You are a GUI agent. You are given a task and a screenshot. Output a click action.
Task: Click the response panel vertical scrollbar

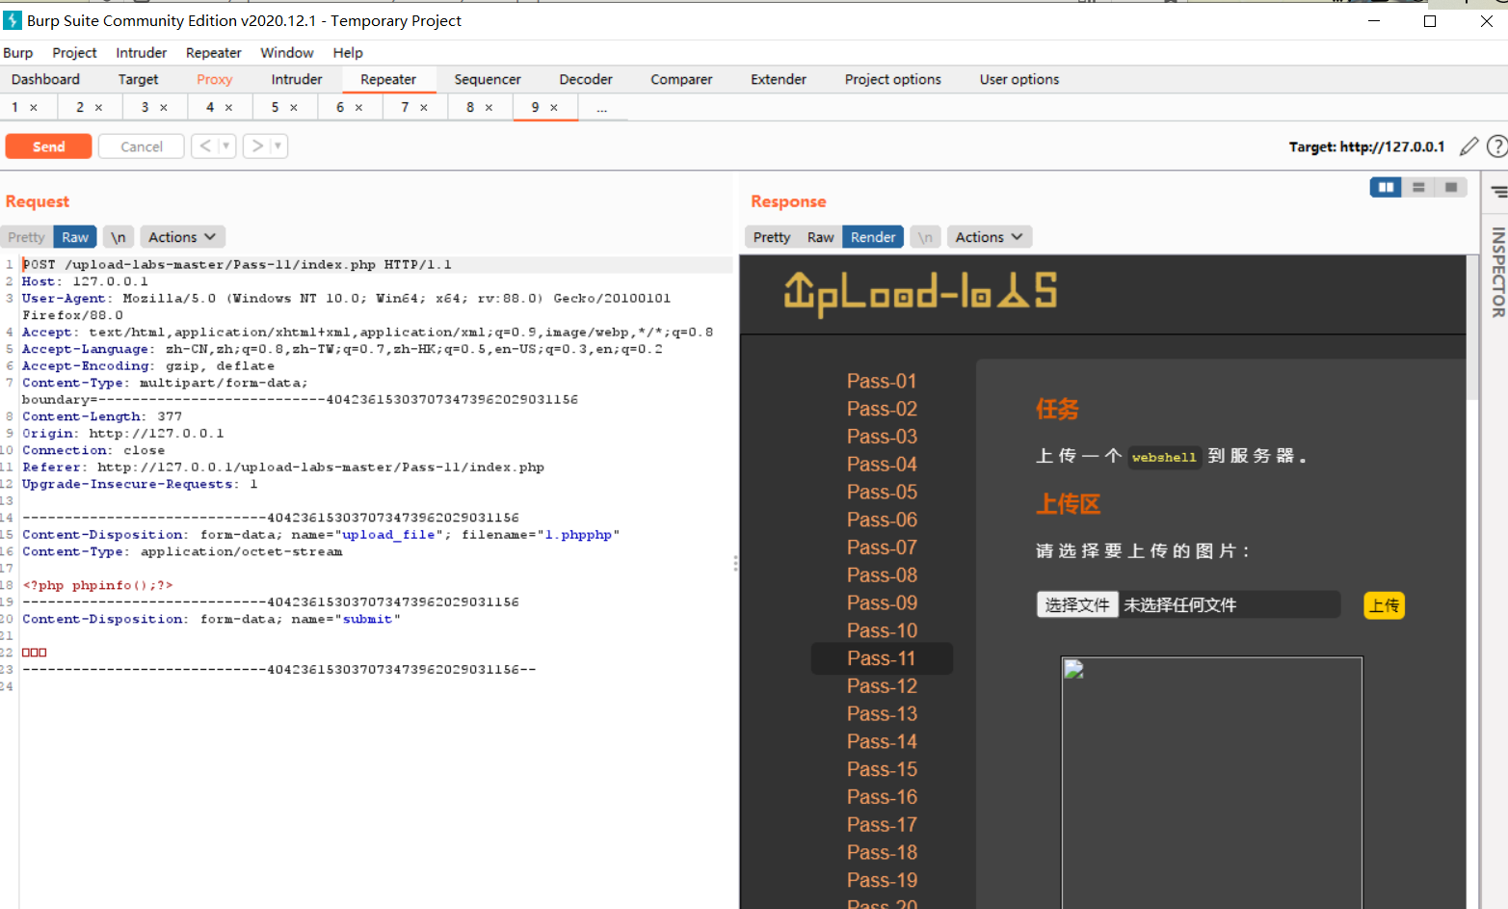click(x=1472, y=328)
